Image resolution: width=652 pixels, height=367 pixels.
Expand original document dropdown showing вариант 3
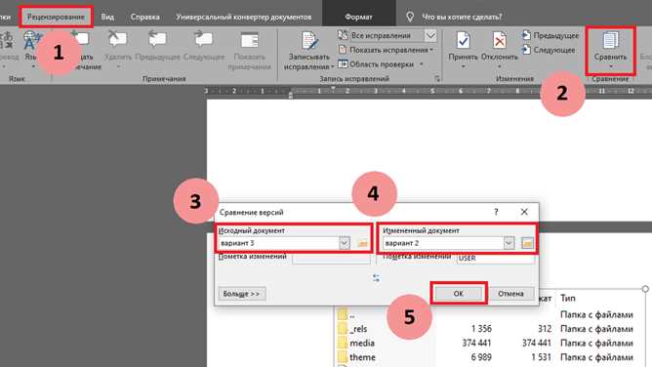pos(345,243)
